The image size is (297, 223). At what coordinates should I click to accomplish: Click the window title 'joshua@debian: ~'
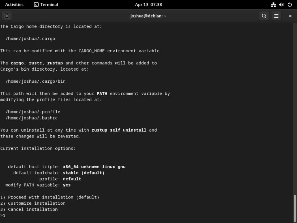148,16
